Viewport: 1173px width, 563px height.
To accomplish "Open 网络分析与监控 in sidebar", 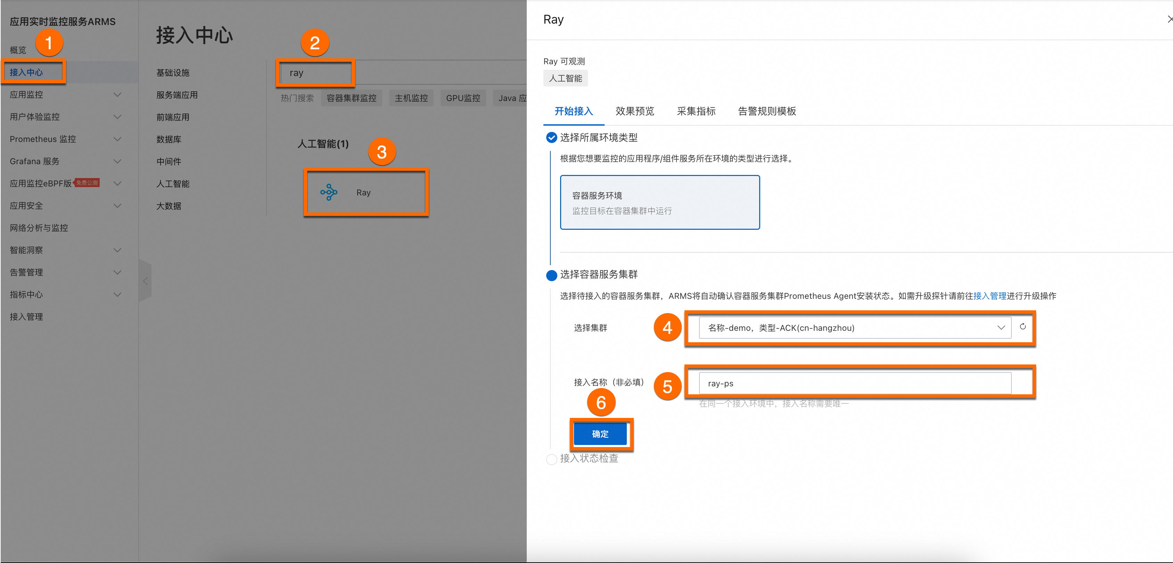I will point(39,228).
